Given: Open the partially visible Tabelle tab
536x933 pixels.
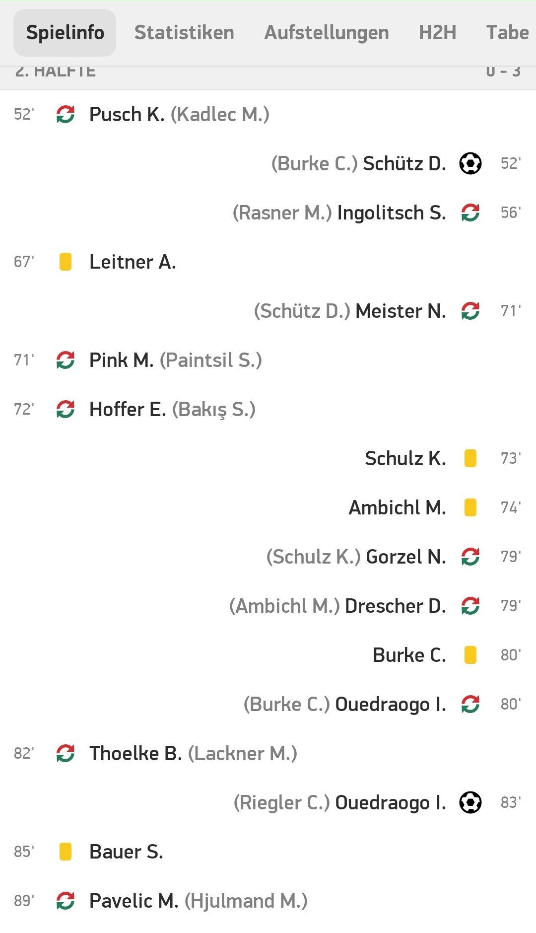Looking at the screenshot, I should pos(508,33).
